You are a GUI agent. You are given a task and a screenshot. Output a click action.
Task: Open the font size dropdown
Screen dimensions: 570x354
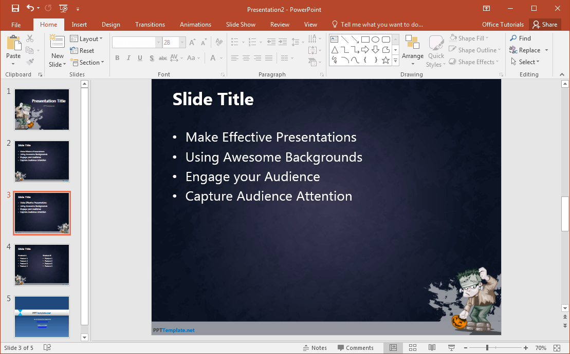(182, 43)
